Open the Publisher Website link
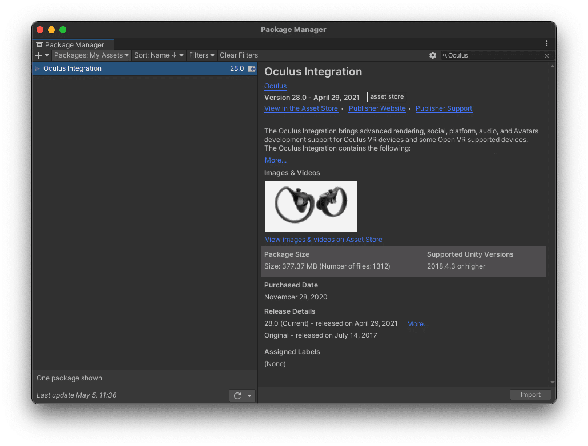The width and height of the screenshot is (588, 446). 377,108
